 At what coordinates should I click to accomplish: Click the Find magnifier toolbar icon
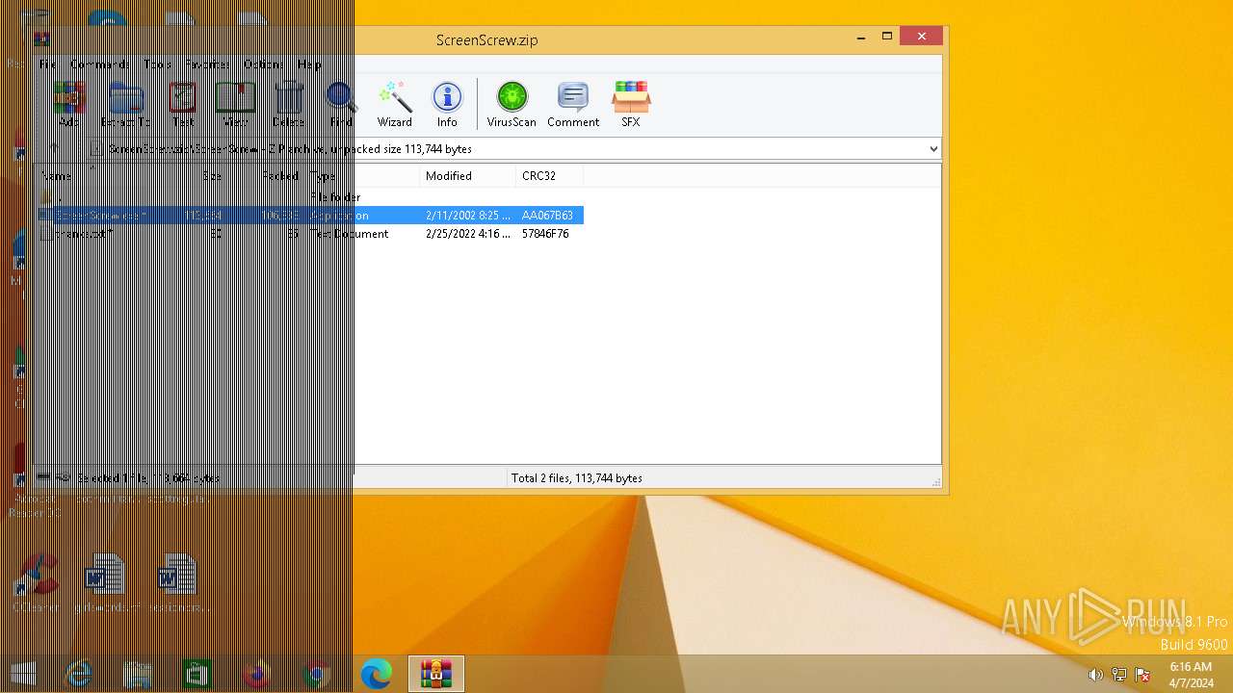point(341,104)
